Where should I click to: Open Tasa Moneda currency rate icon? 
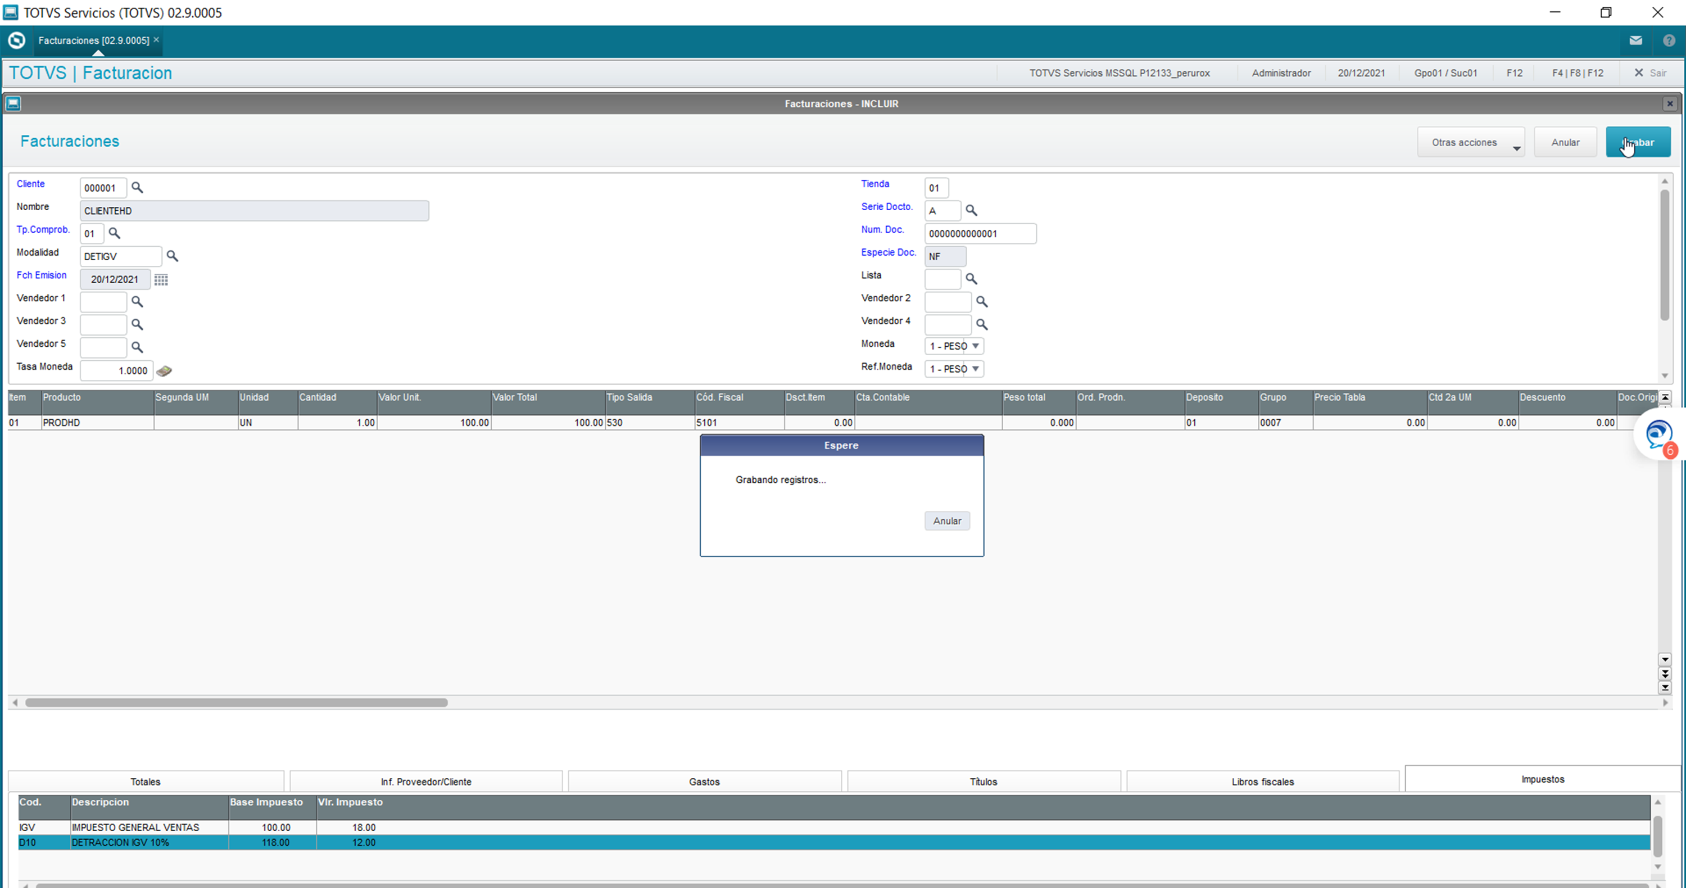pyautogui.click(x=164, y=371)
